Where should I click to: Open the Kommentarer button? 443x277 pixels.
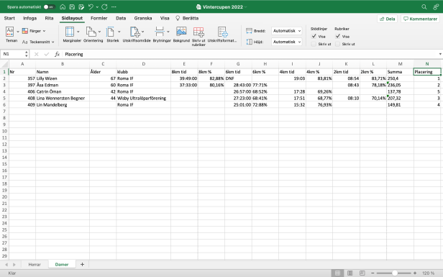click(420, 19)
